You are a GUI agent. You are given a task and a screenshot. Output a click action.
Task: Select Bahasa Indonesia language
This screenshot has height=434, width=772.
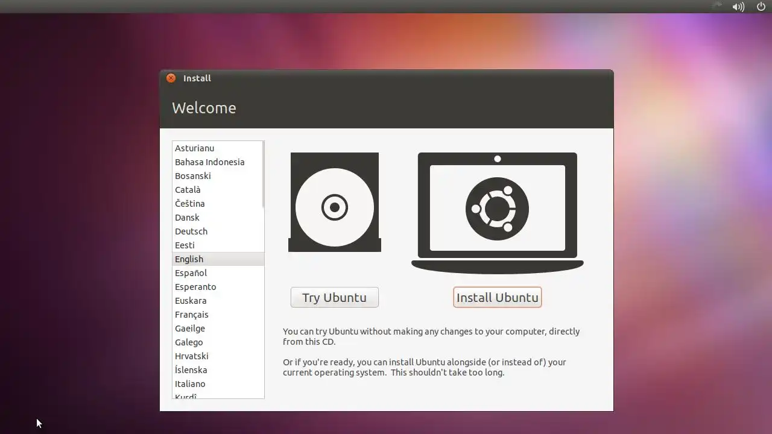point(217,162)
